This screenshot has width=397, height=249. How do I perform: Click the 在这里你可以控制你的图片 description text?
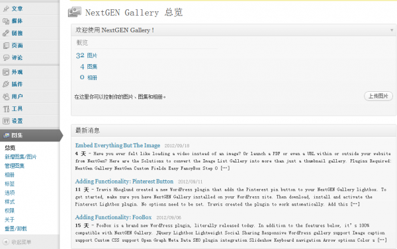pyautogui.click(x=120, y=97)
